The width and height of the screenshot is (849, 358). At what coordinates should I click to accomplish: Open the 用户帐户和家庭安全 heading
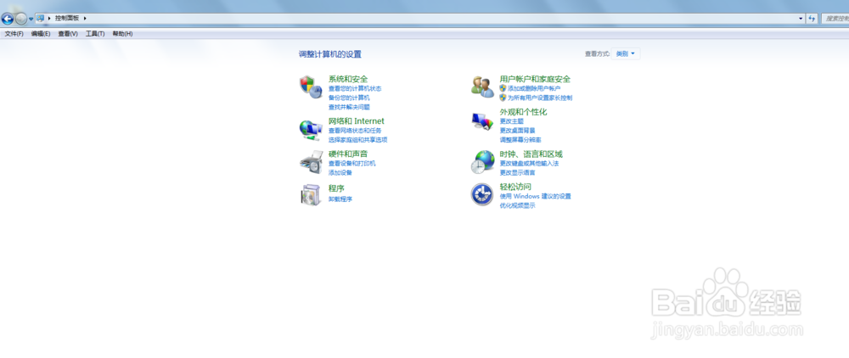pyautogui.click(x=535, y=79)
